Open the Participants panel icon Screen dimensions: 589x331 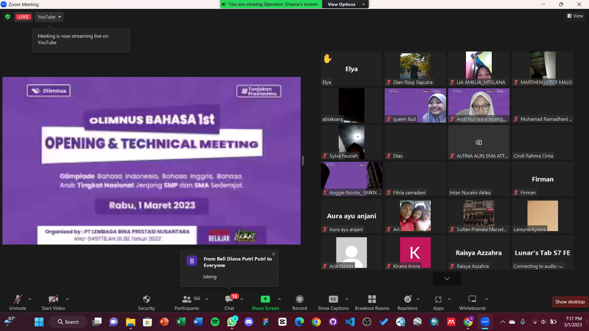(x=187, y=299)
